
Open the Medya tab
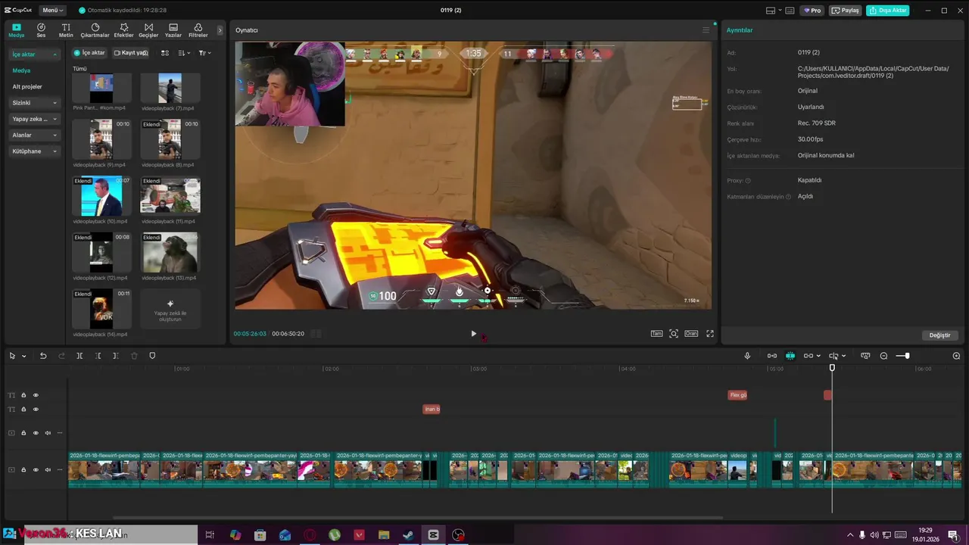(17, 30)
